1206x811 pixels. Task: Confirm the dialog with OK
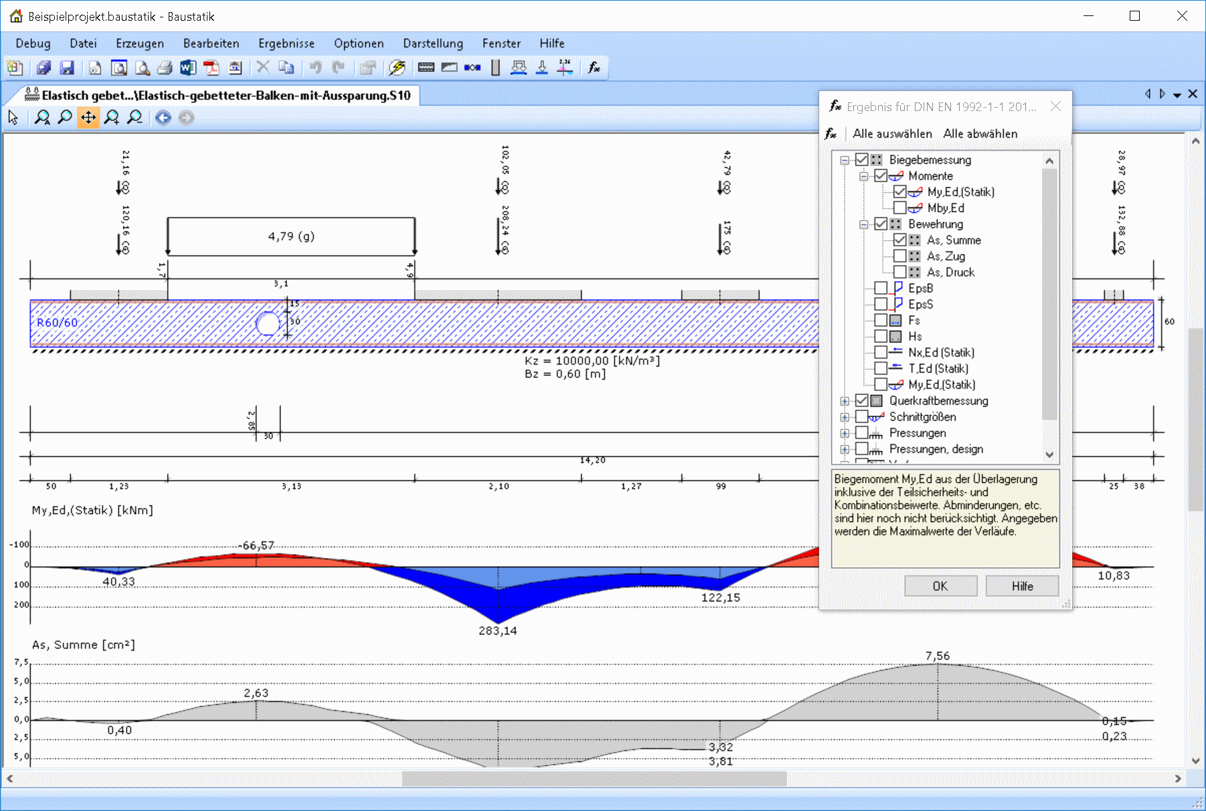pos(940,585)
